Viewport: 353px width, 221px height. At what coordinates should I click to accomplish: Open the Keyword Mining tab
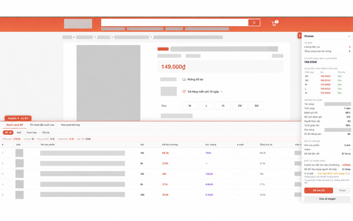(70, 125)
